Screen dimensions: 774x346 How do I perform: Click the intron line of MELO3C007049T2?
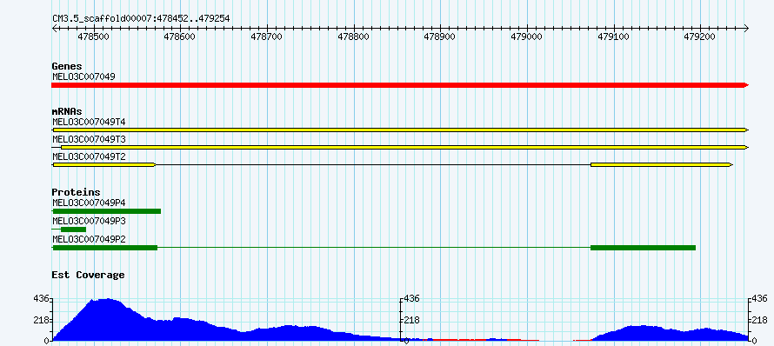[x=373, y=164]
